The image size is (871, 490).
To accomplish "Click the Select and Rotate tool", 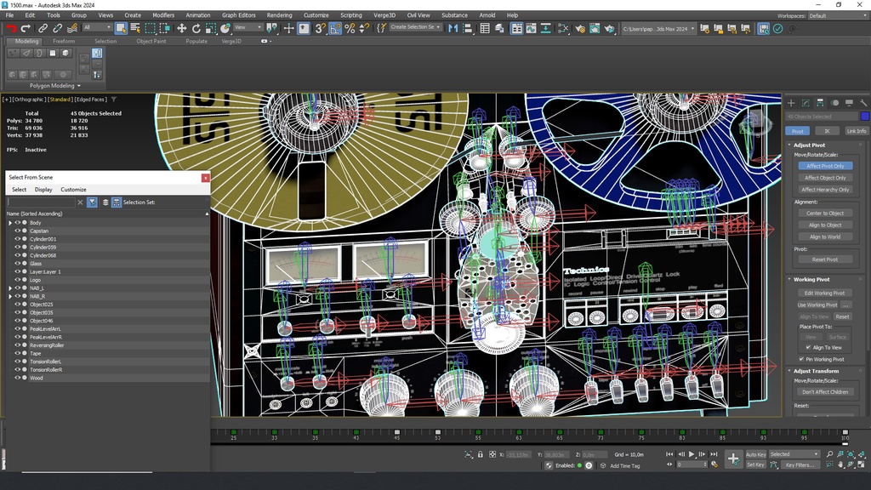I will click(x=196, y=28).
